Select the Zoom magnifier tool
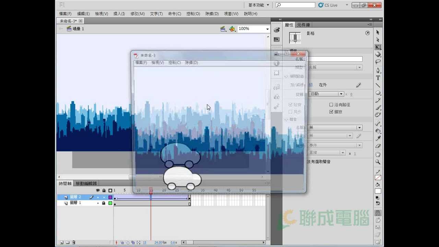Viewport: 439px width, 247px height. pos(378,162)
